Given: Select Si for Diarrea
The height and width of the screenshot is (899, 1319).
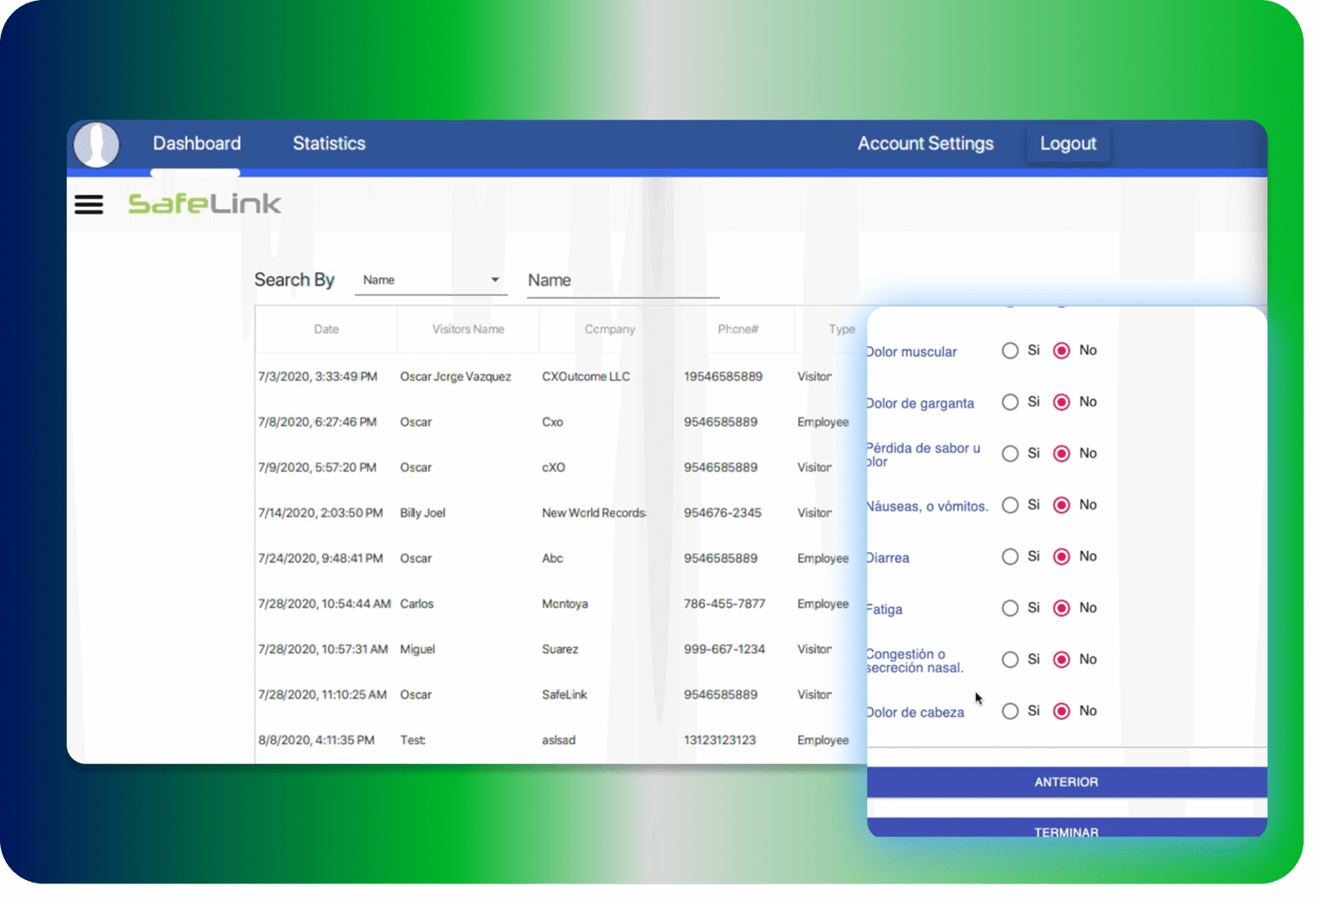Looking at the screenshot, I should [x=1010, y=557].
